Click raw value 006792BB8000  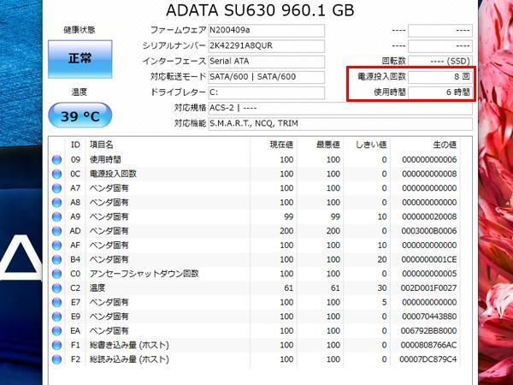429,330
